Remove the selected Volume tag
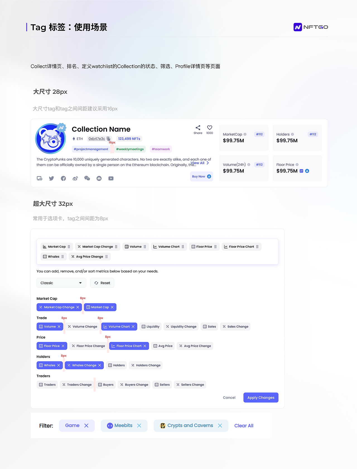The image size is (357, 469). 59,327
